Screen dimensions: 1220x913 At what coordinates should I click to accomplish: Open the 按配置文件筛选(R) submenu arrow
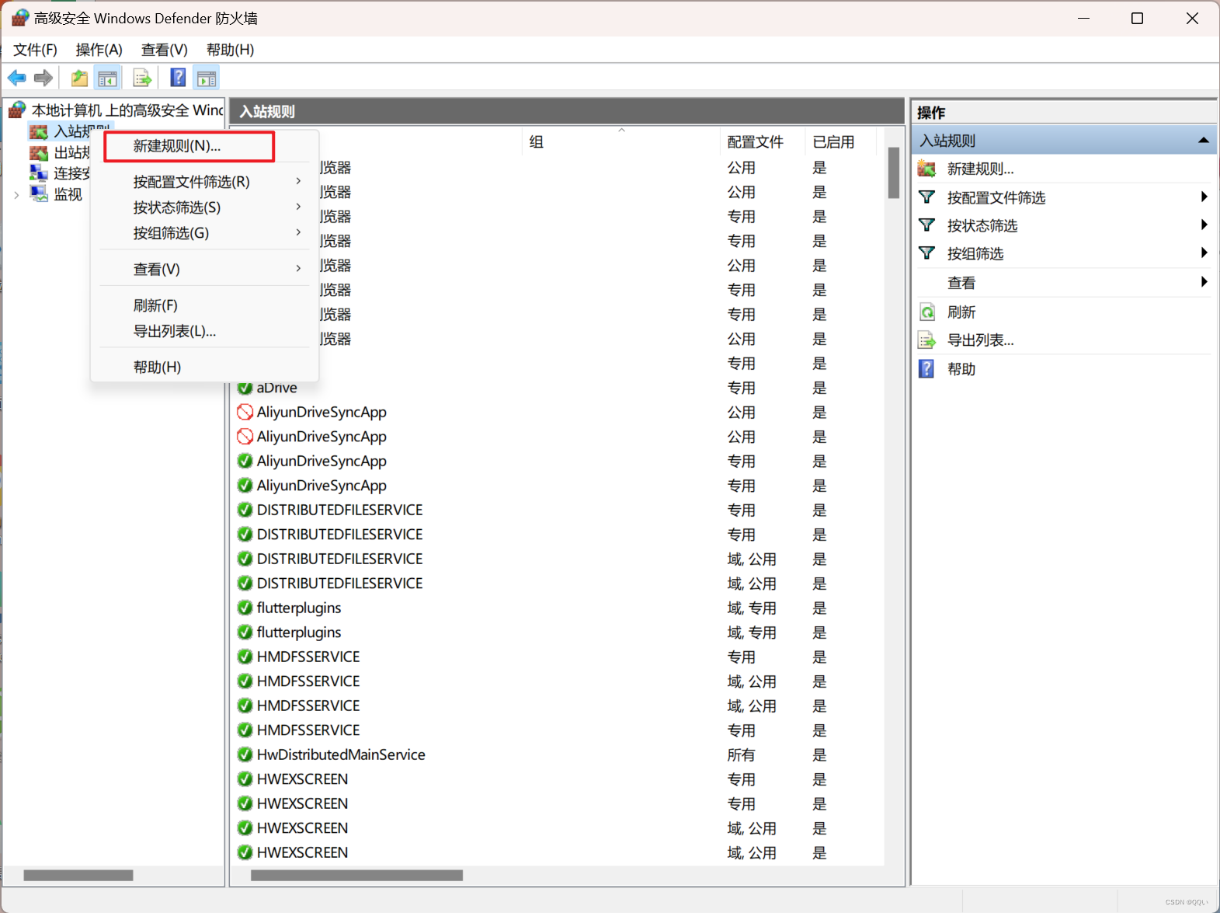pos(298,181)
